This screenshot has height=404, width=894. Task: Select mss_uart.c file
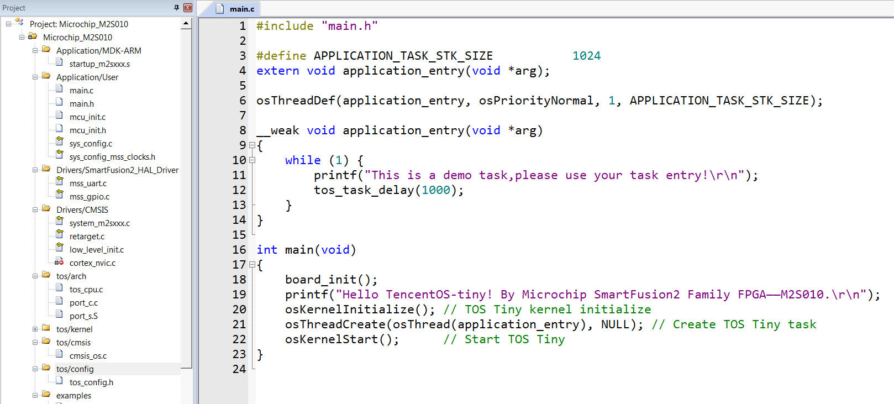[88, 183]
